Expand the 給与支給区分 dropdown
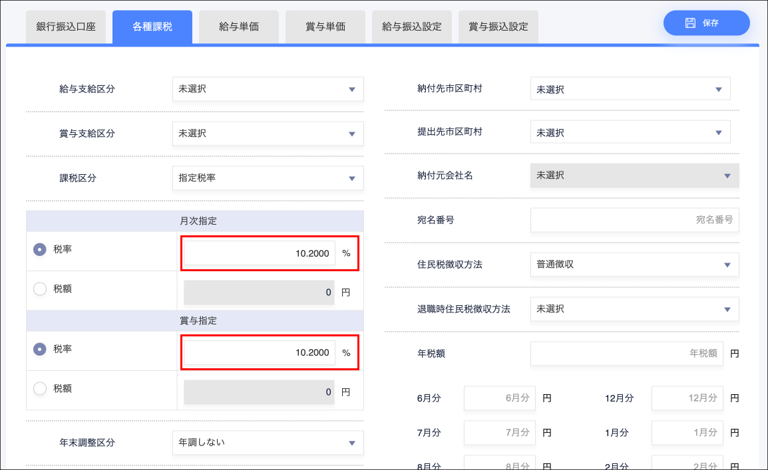The width and height of the screenshot is (768, 470). 268,88
